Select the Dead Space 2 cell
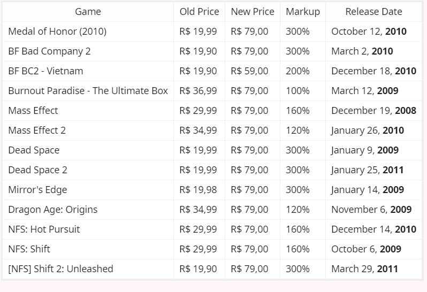This screenshot has height=292, width=427. (37, 170)
